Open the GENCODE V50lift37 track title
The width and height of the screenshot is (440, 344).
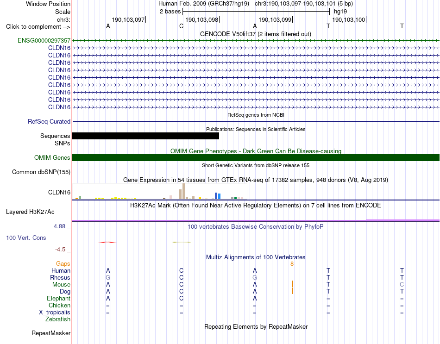tap(255, 34)
